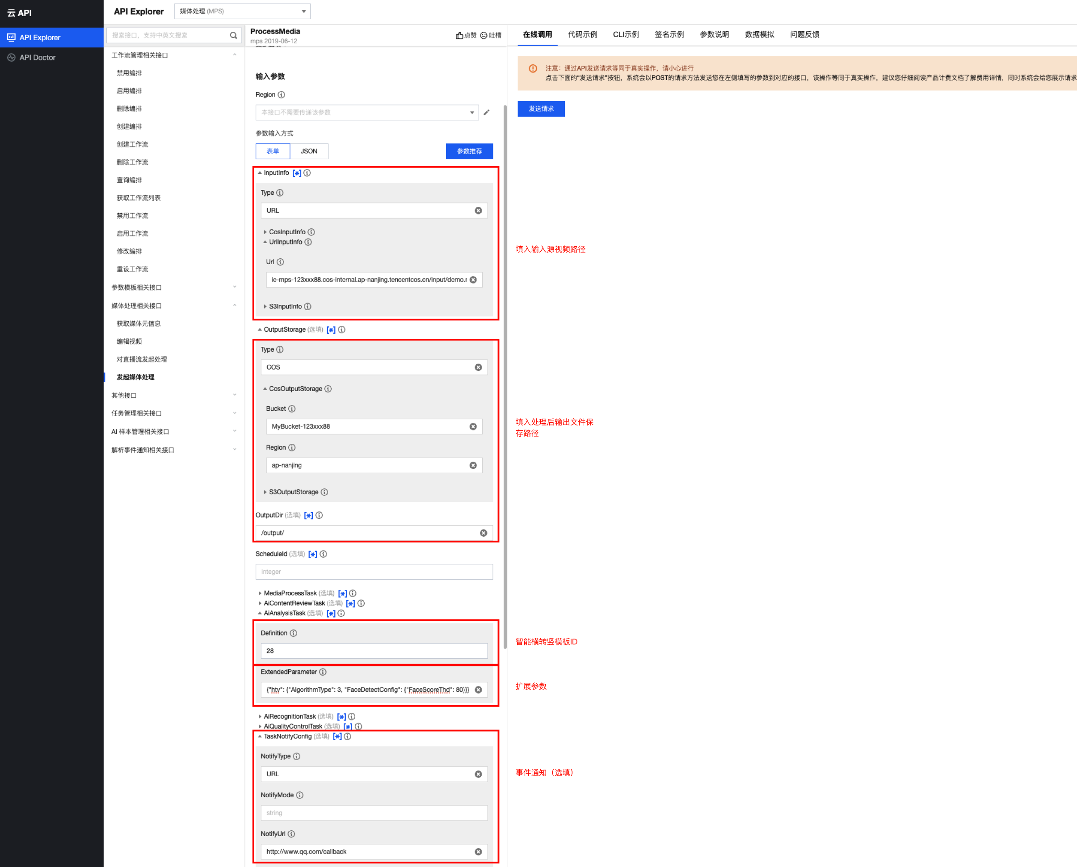Click info icon beside NotifyUrl label
The image size is (1077, 867).
pyautogui.click(x=291, y=834)
